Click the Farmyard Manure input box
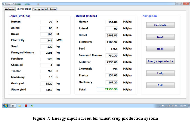Viewport: 192px width, 123px height. [x=46, y=53]
